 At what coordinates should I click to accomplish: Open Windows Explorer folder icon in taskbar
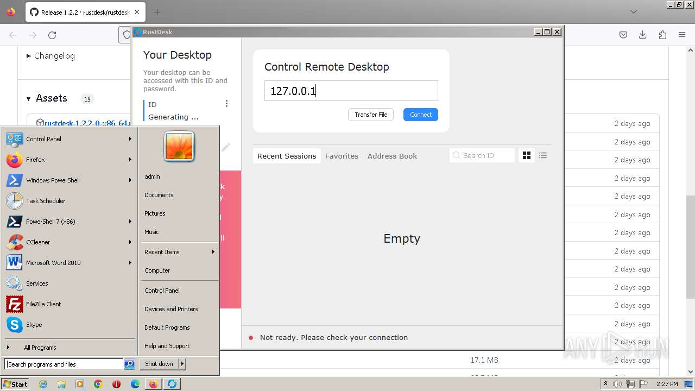[x=61, y=384]
